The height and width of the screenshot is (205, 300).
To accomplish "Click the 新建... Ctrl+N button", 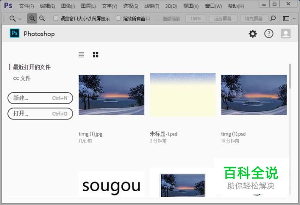I will pyautogui.click(x=40, y=98).
